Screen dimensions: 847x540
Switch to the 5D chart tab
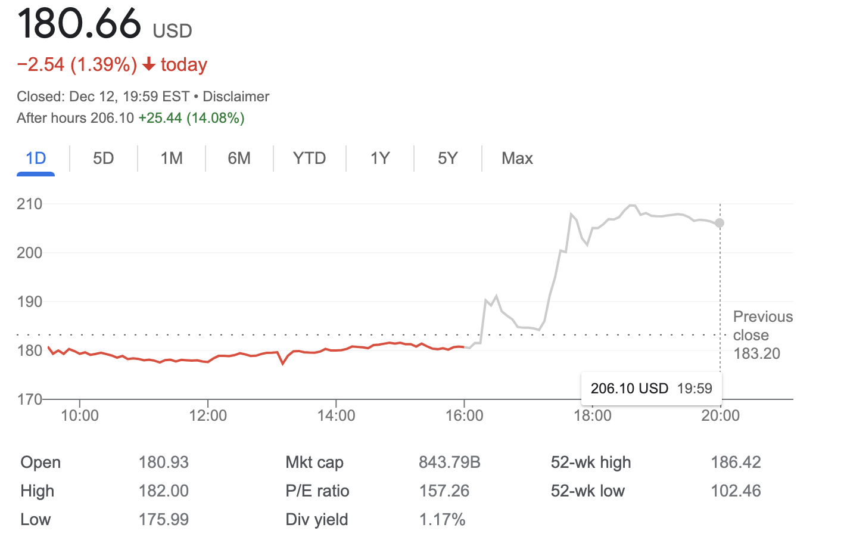point(103,159)
